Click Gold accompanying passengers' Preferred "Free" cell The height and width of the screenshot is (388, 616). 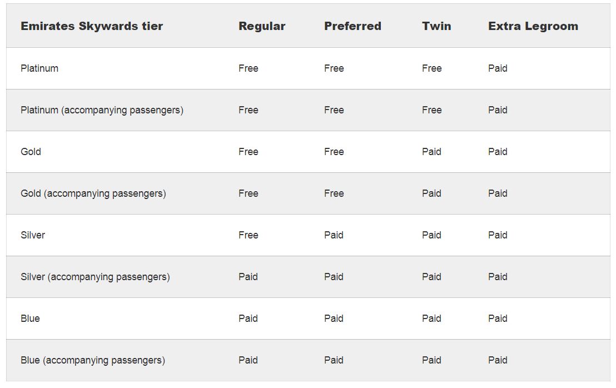[x=334, y=193]
